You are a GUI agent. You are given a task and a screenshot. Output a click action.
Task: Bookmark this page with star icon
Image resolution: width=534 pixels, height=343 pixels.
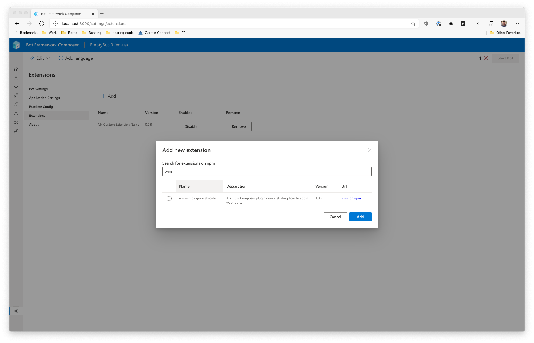pos(413,24)
